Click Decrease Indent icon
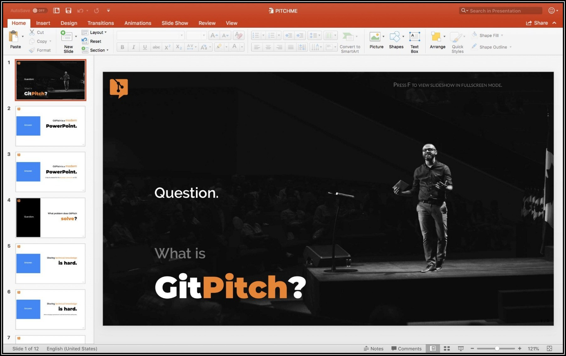The height and width of the screenshot is (356, 566). tap(288, 36)
